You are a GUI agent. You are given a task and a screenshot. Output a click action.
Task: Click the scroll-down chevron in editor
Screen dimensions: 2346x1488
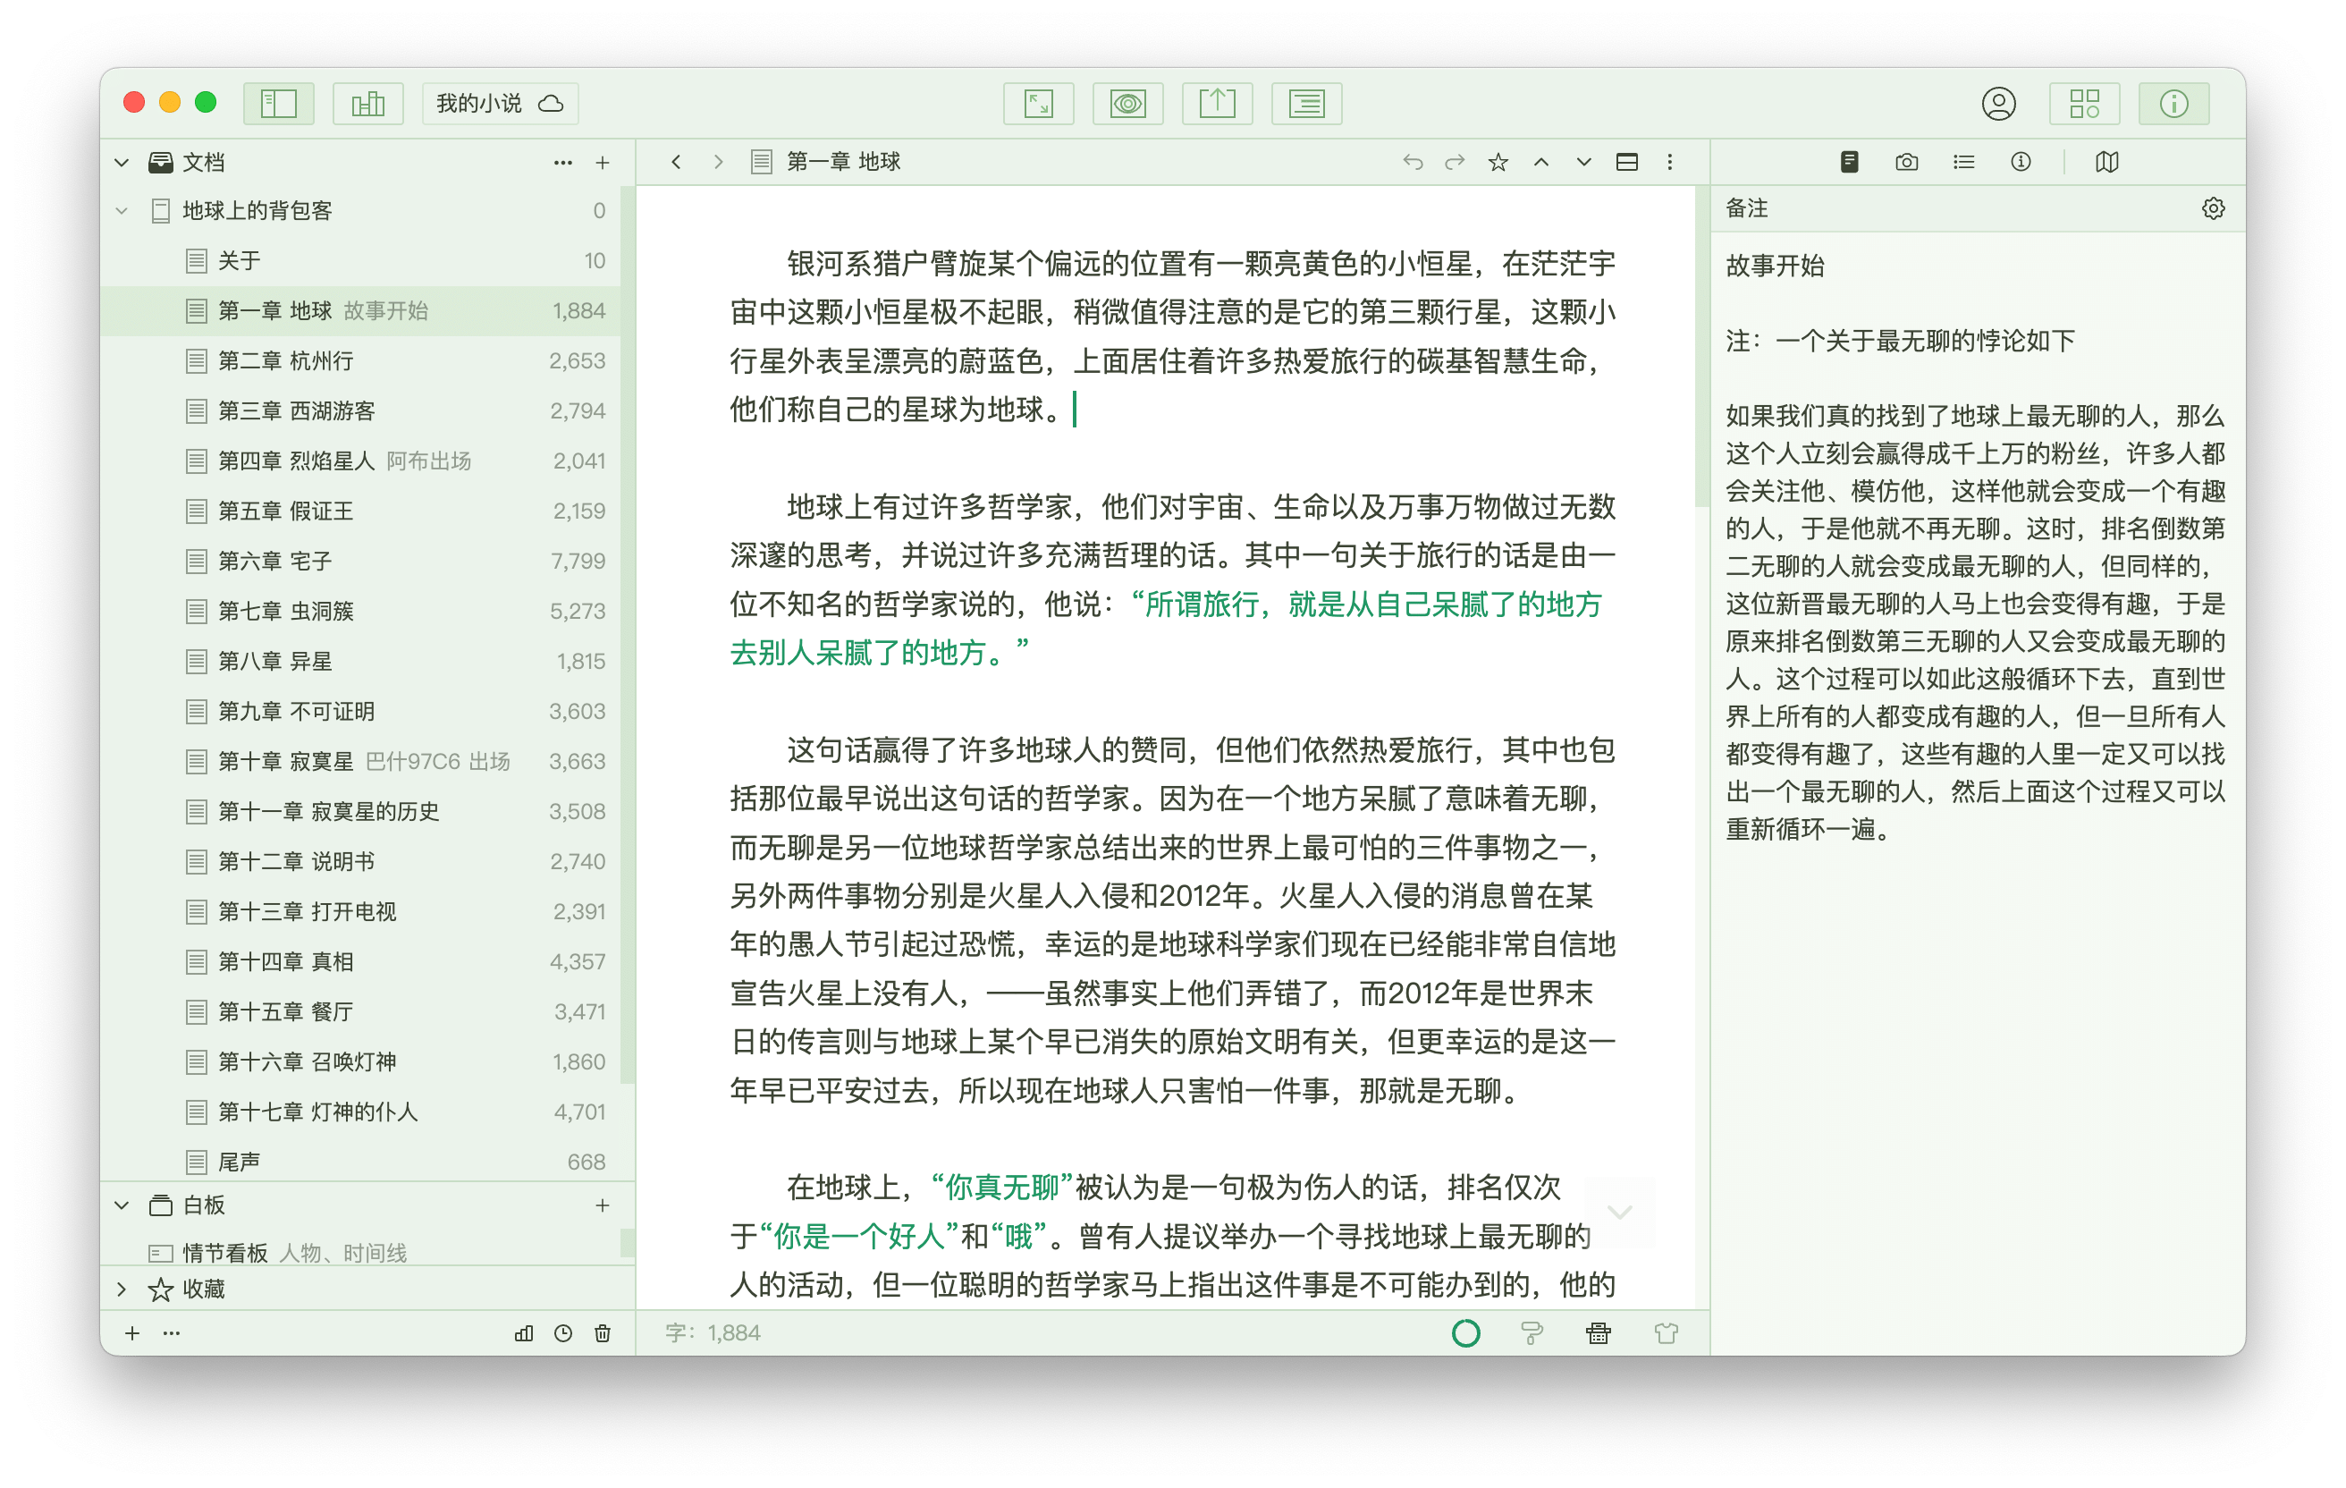(1619, 1213)
